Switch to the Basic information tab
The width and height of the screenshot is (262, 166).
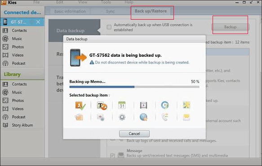tap(70, 12)
